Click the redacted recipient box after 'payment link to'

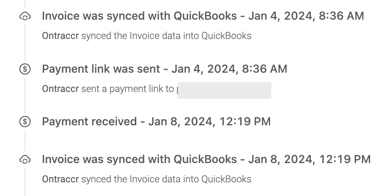[x=225, y=90]
